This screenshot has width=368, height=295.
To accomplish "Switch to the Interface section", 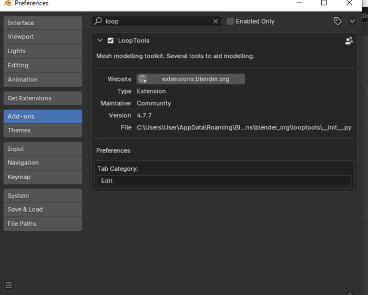I will click(43, 23).
